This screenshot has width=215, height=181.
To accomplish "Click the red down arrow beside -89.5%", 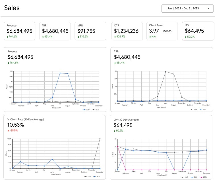I will 8,131.
